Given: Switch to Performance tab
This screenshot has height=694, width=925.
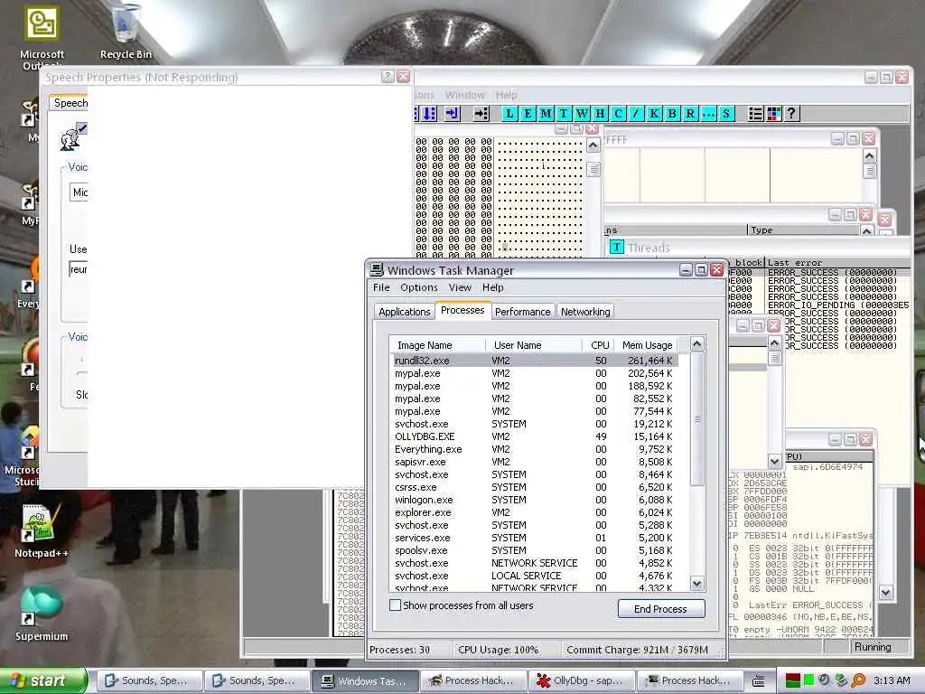Looking at the screenshot, I should [x=522, y=312].
